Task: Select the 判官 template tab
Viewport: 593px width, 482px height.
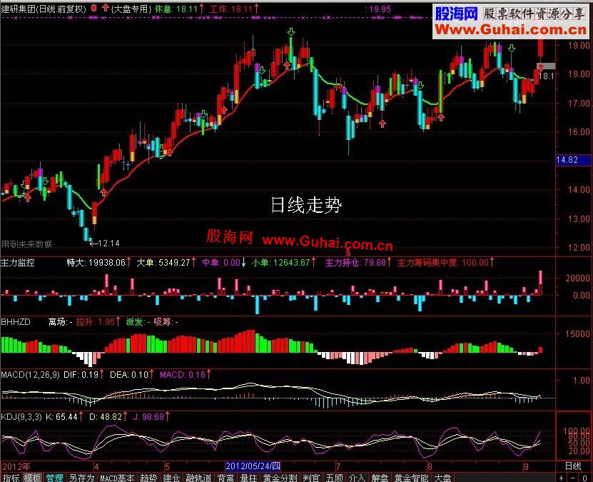Action: click(312, 478)
